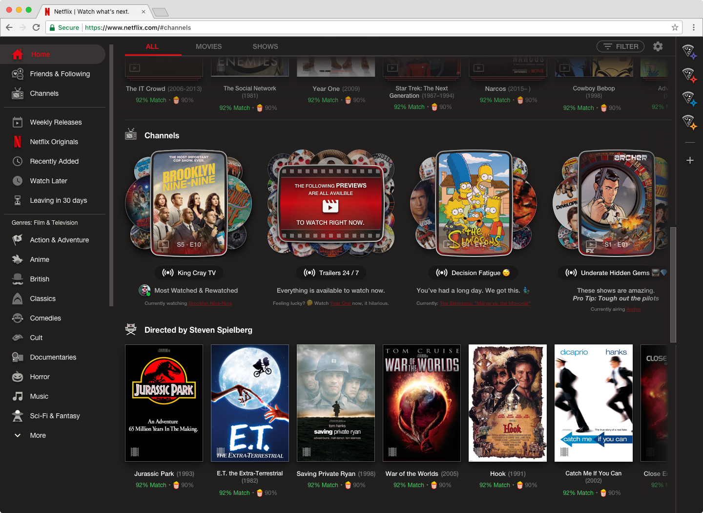Open the Archer channel card

tap(616, 203)
